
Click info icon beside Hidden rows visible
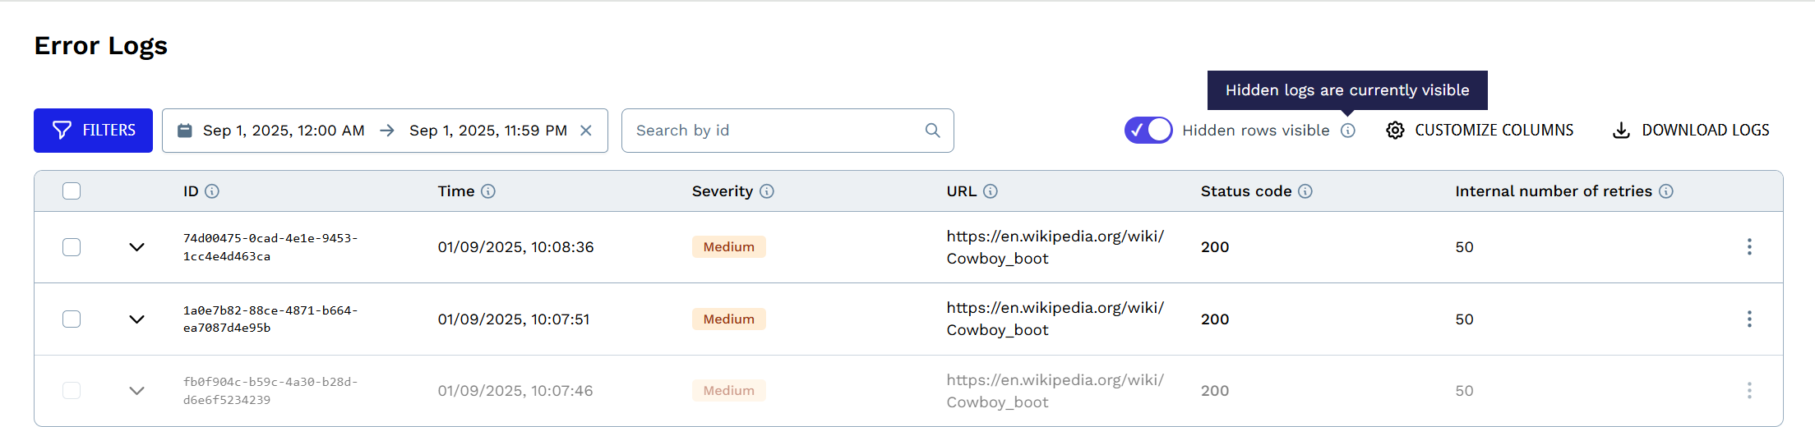tap(1348, 131)
